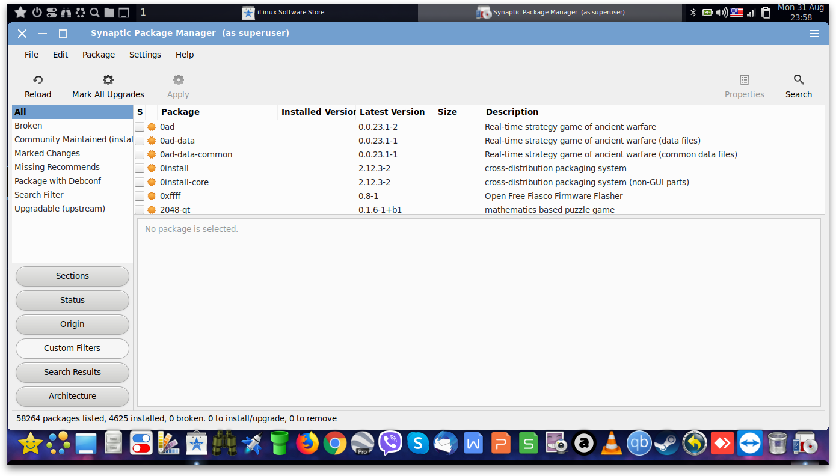Click the binoculars icon in the dock

pos(224,444)
